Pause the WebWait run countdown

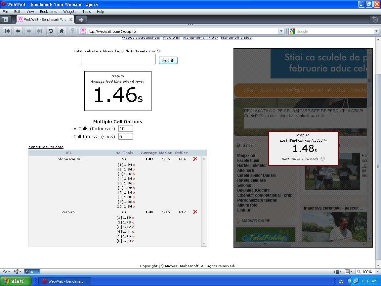322,159
